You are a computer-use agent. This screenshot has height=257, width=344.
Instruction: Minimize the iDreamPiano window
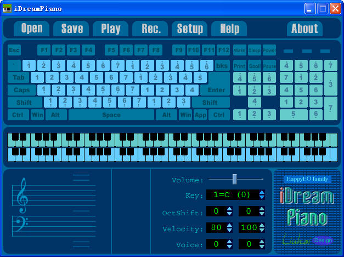310,9
